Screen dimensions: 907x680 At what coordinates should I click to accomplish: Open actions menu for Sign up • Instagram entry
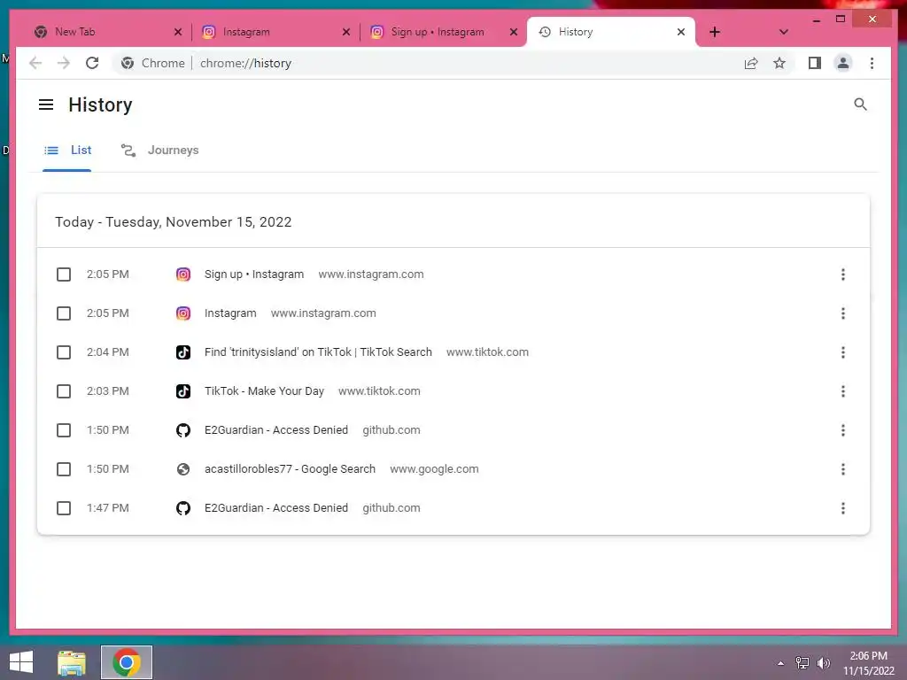[x=843, y=274]
